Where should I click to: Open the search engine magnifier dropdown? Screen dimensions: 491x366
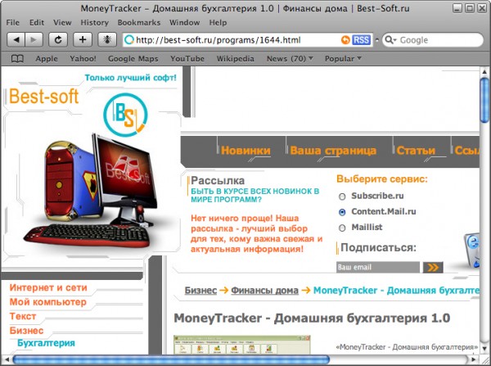(390, 40)
